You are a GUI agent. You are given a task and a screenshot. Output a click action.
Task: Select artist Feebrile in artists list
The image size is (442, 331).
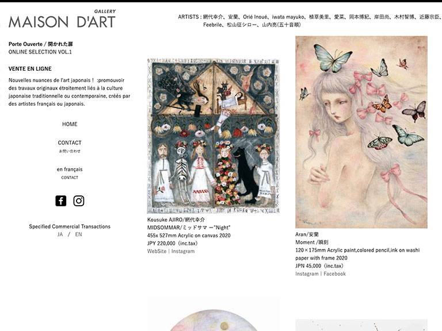[212, 25]
